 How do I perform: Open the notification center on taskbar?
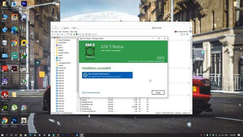click(239, 135)
